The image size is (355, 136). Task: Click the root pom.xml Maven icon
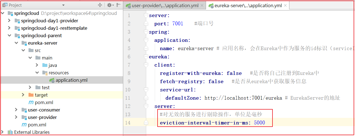tap(24, 125)
